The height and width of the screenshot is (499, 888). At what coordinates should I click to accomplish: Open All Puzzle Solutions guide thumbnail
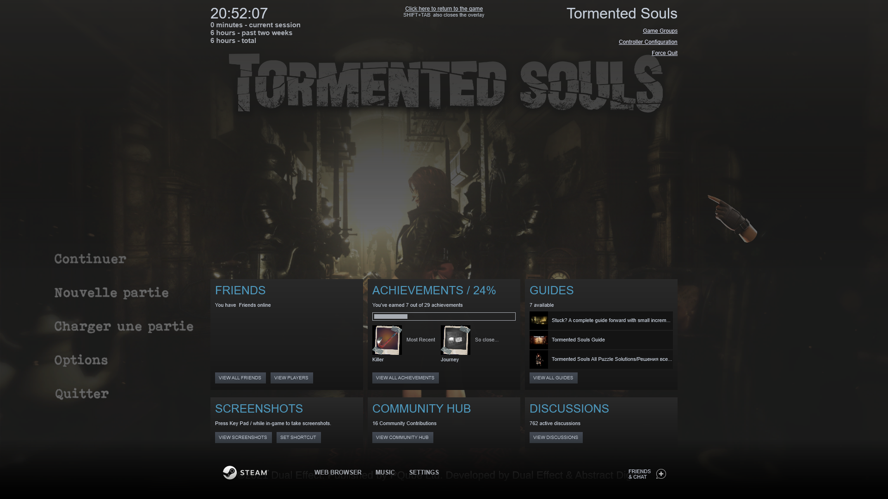coord(539,359)
